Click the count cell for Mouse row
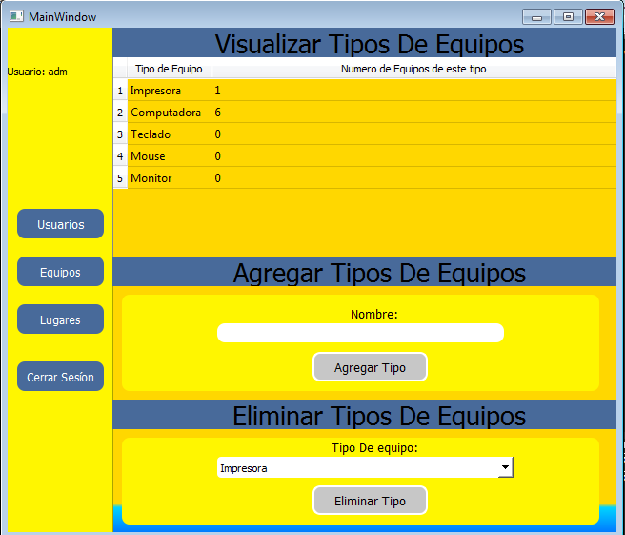Viewport: 625px width, 535px height. pos(414,156)
